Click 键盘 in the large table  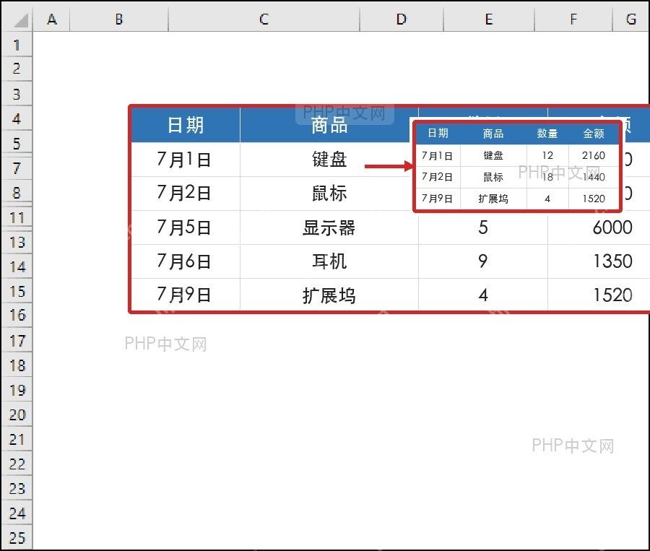tap(329, 159)
